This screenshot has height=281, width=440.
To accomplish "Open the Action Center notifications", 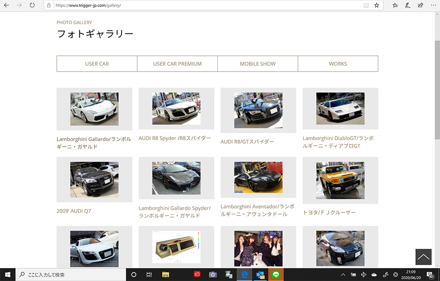I will pos(430,274).
